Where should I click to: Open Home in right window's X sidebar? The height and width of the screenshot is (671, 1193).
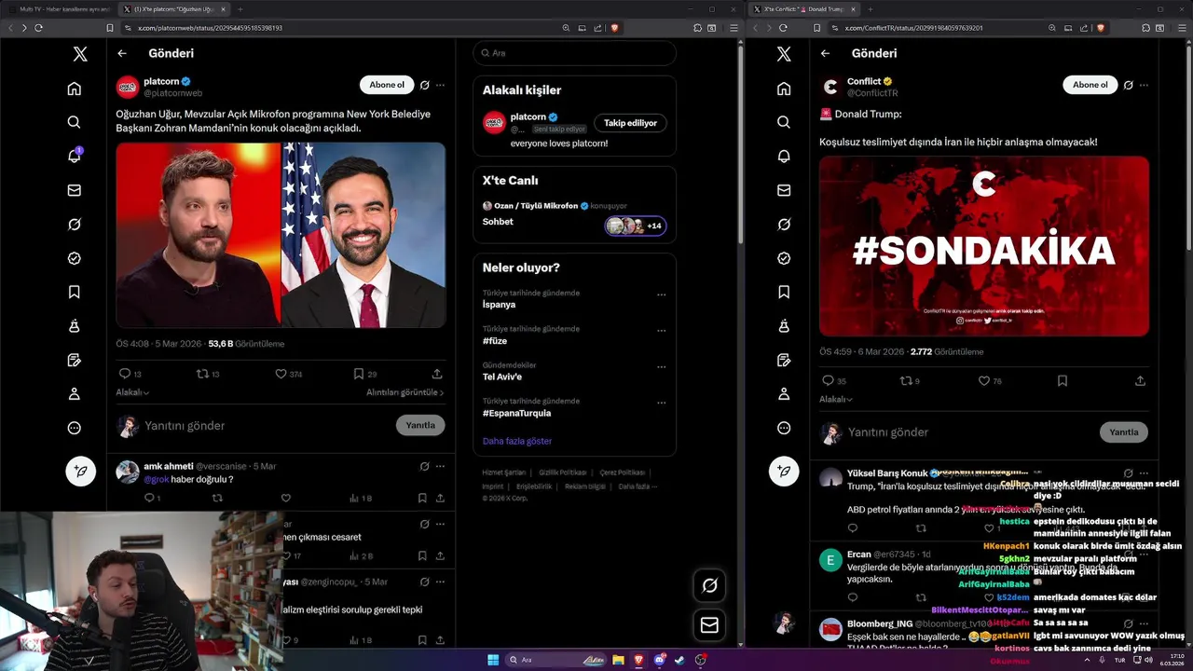click(x=784, y=89)
